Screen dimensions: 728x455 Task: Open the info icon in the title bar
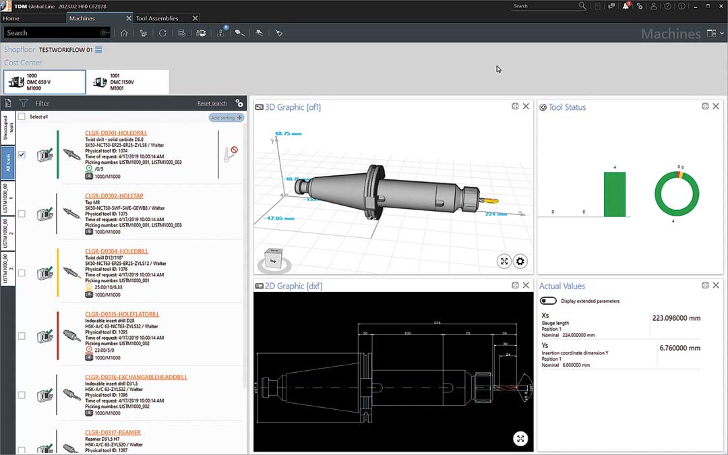point(681,6)
